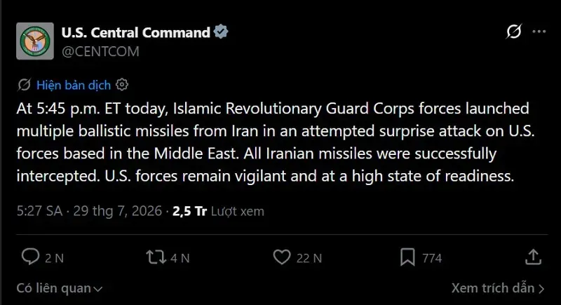The width and height of the screenshot is (561, 305).
Task: Open translation settings gear icon
Action: 122,85
